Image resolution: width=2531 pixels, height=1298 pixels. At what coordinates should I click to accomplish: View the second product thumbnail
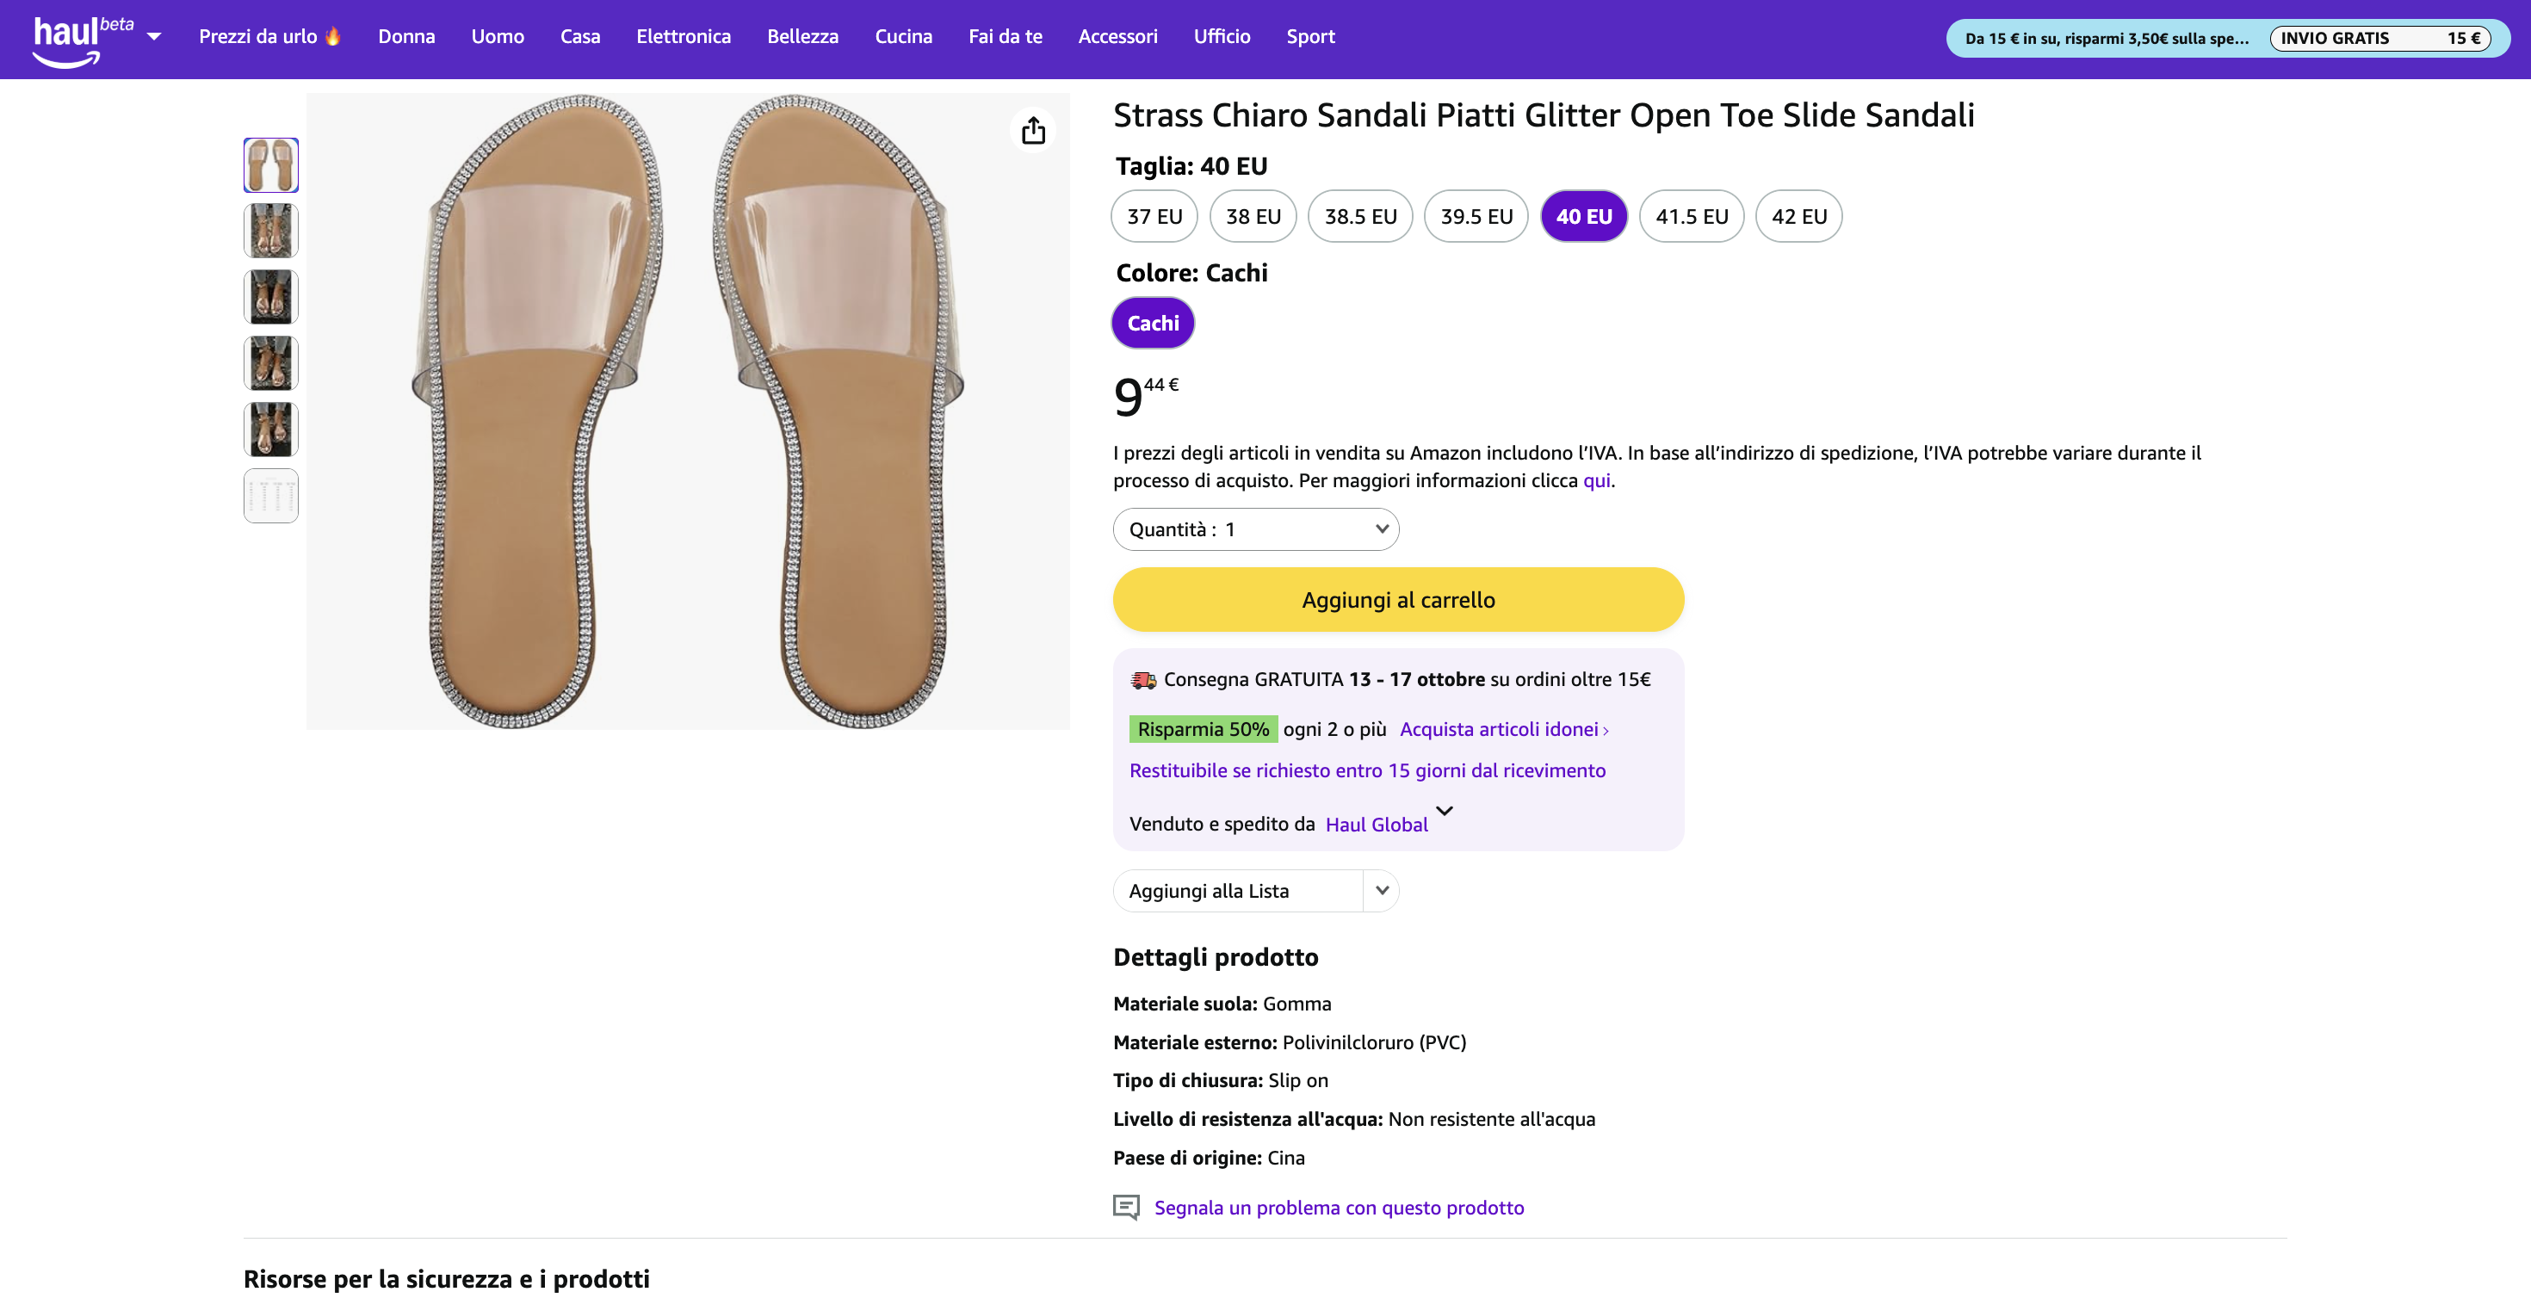click(271, 231)
